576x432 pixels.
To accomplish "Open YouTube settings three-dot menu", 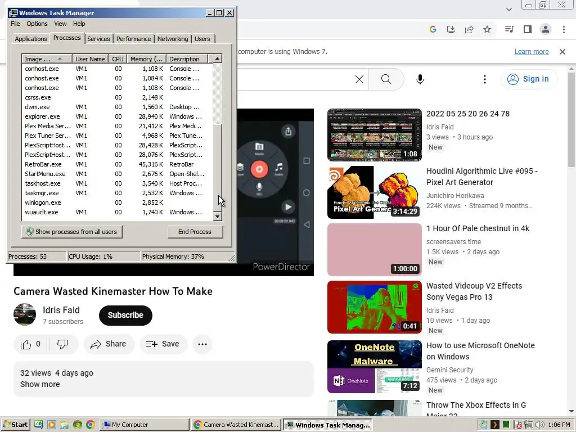I will pos(485,79).
